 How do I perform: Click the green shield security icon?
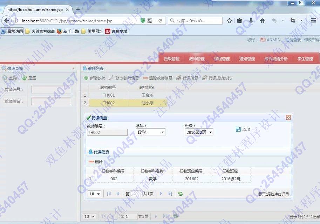(143, 21)
